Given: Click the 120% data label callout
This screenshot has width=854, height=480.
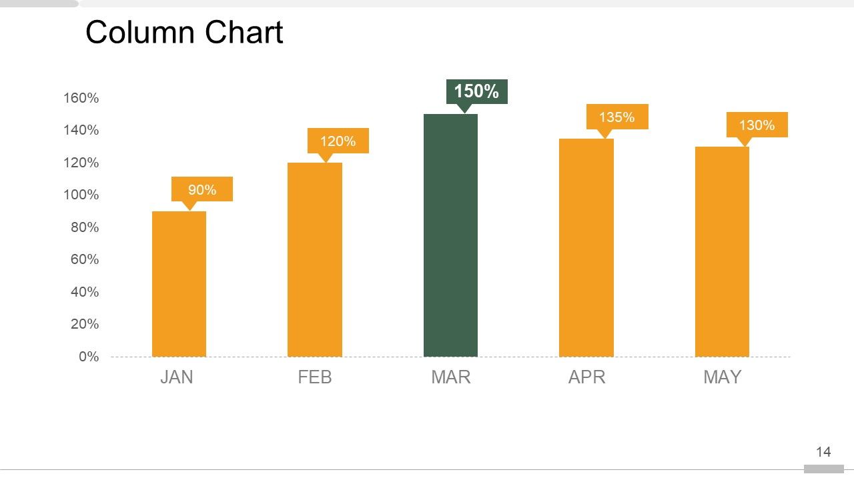Looking at the screenshot, I should 338,141.
